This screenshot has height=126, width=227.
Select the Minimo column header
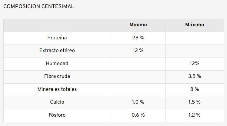[138, 25]
